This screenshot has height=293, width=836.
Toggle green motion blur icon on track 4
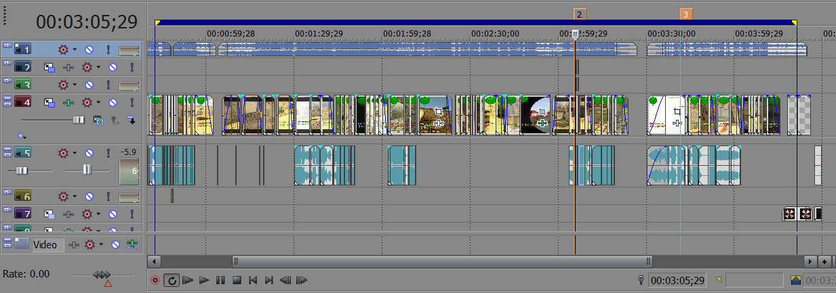pyautogui.click(x=68, y=103)
